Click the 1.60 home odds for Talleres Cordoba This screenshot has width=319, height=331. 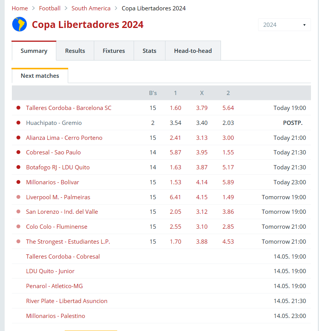pyautogui.click(x=175, y=108)
